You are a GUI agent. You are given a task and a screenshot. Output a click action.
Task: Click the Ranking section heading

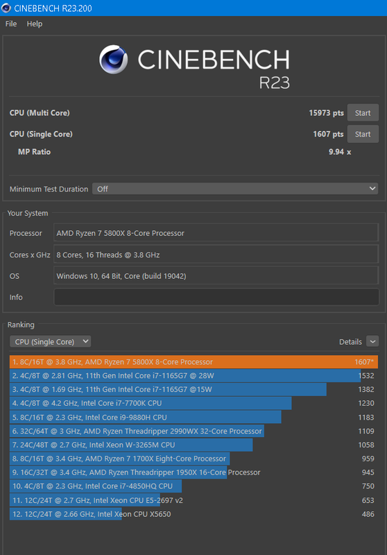coord(21,325)
